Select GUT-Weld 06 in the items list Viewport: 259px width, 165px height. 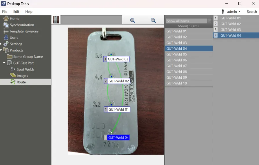click(189, 60)
